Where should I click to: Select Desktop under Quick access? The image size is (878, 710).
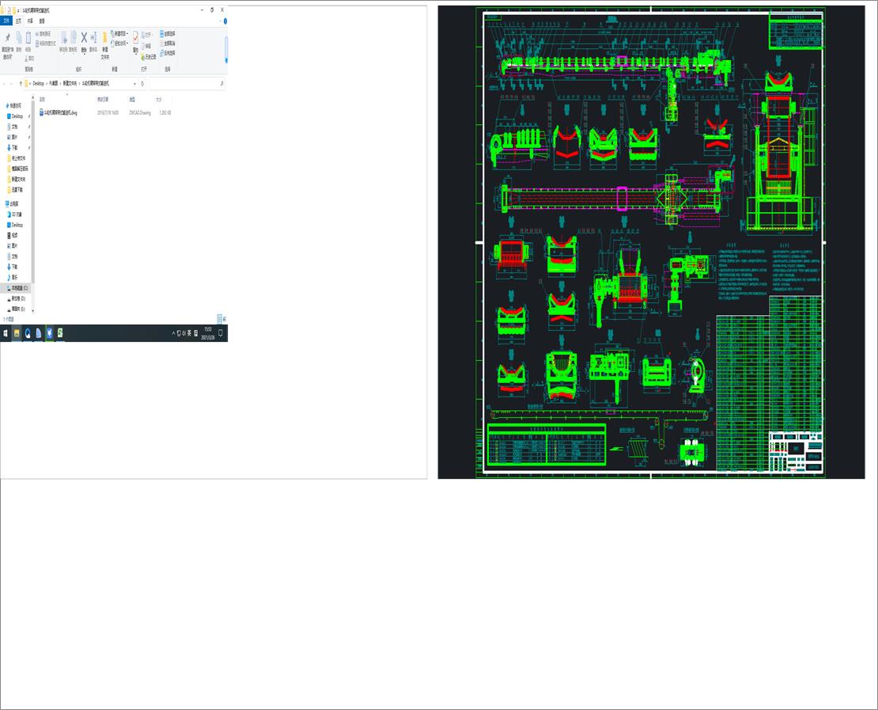click(17, 116)
